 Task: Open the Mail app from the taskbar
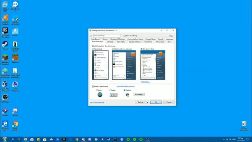coord(32,139)
